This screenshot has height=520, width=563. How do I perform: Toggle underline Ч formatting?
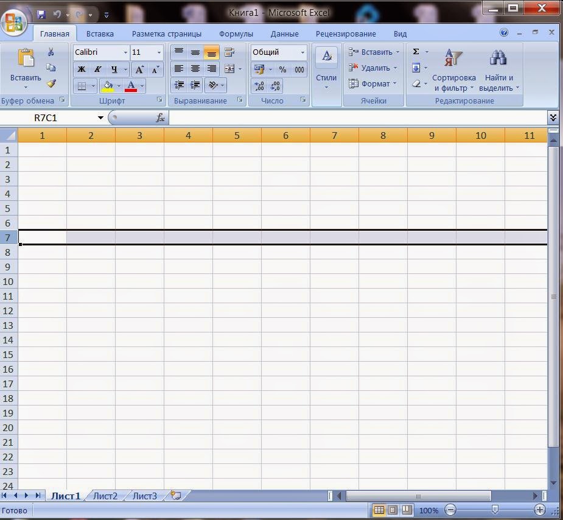click(114, 69)
